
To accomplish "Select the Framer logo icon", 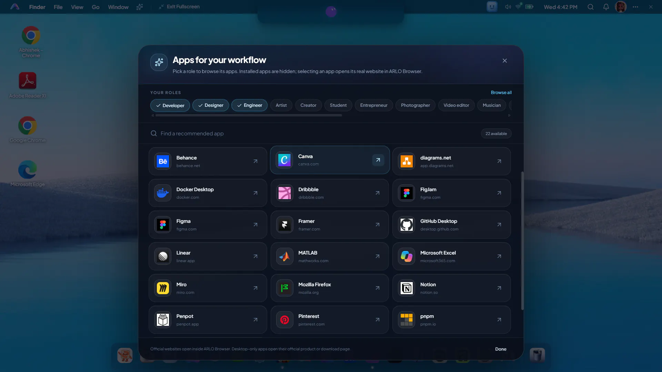I will [284, 225].
